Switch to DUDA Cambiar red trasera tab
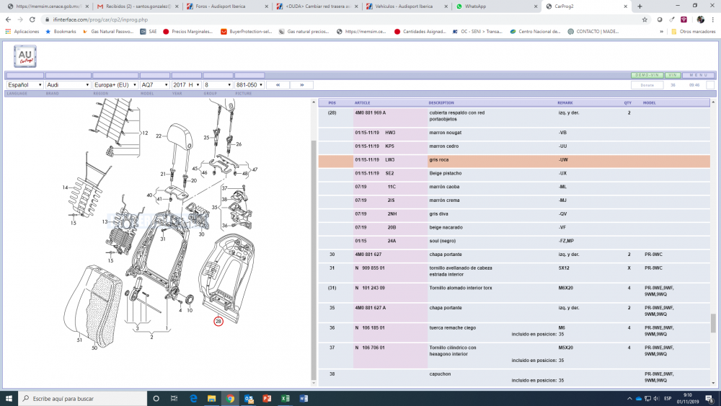This screenshot has height=406, width=721. (x=315, y=6)
